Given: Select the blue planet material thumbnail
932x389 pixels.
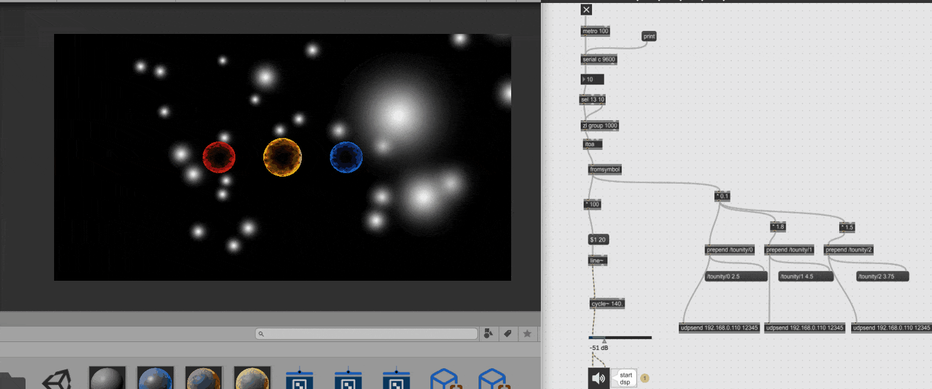Looking at the screenshot, I should (x=156, y=378).
